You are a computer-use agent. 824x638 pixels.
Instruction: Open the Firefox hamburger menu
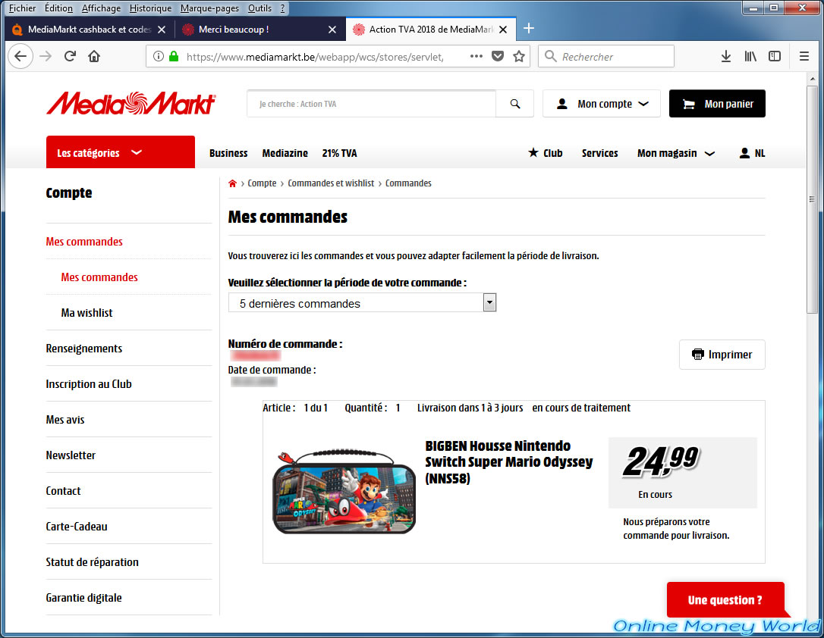pyautogui.click(x=804, y=56)
